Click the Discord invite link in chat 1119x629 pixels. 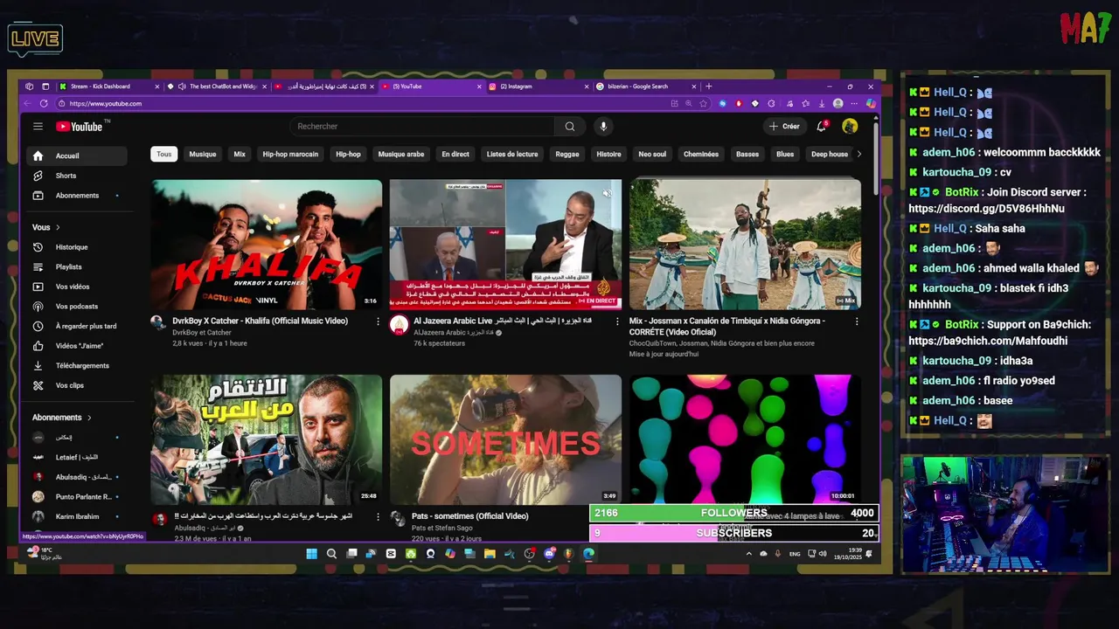(x=986, y=209)
